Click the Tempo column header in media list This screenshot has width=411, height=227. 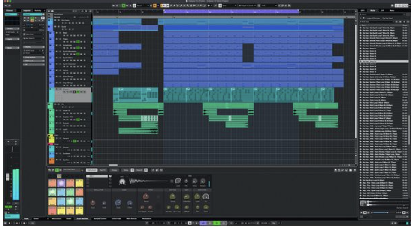click(x=405, y=25)
